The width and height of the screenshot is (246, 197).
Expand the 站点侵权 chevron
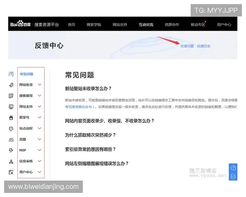(39, 128)
